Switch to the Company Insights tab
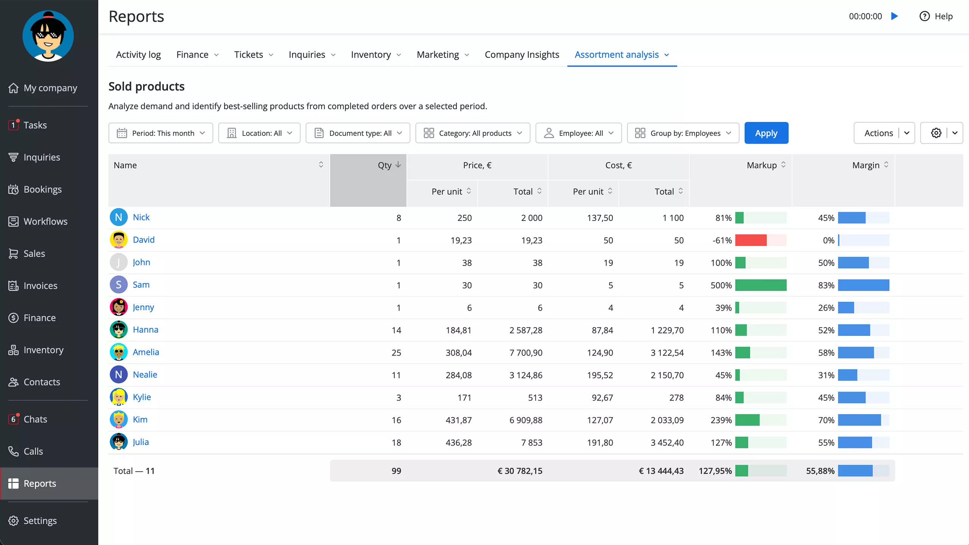Screen dimensions: 969x545 (522, 54)
